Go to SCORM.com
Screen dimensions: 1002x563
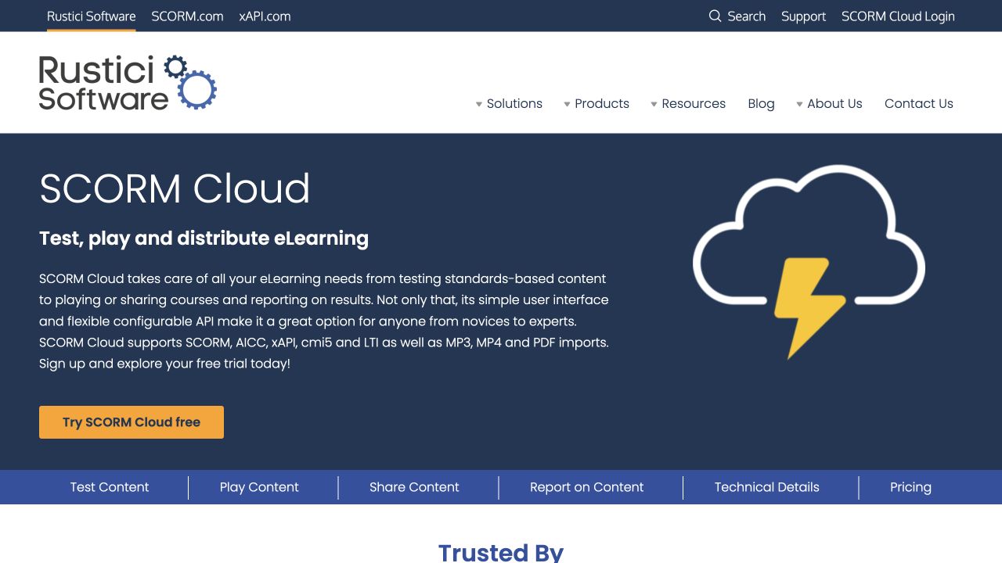187,16
